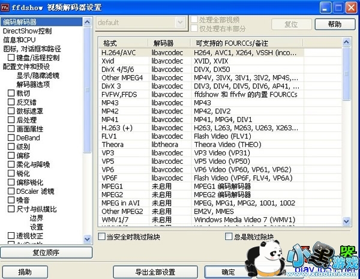Enable 尺寸与纵横比 checkbox

click(x=11, y=209)
